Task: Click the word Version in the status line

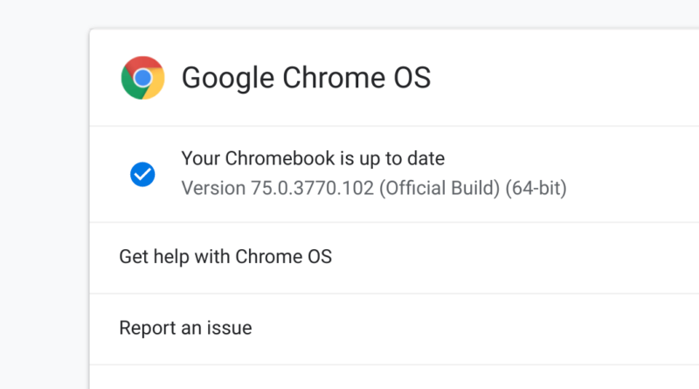Action: [210, 188]
